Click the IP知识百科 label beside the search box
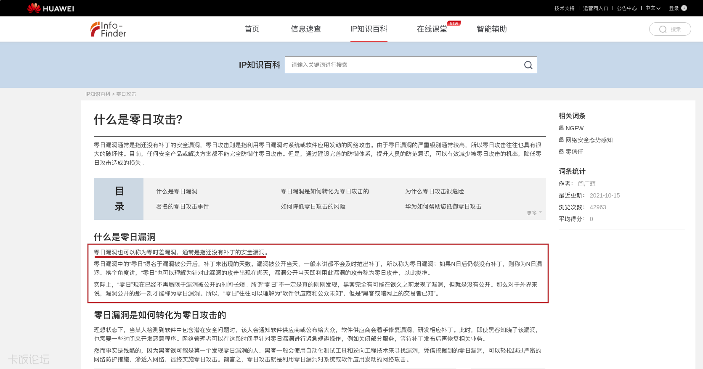703x369 pixels. pyautogui.click(x=260, y=65)
